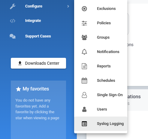
Task: Click the Single Sign-On user outline icon
Action: point(84,95)
